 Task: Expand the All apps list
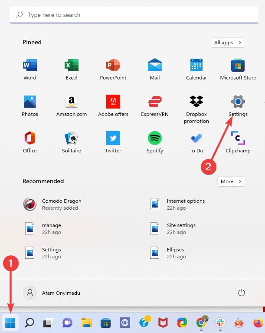(x=228, y=43)
